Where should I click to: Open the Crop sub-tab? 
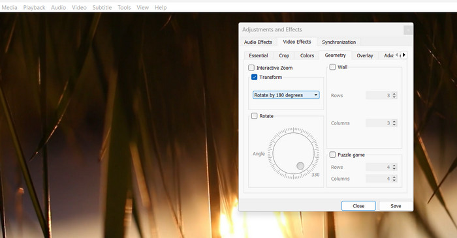point(284,55)
